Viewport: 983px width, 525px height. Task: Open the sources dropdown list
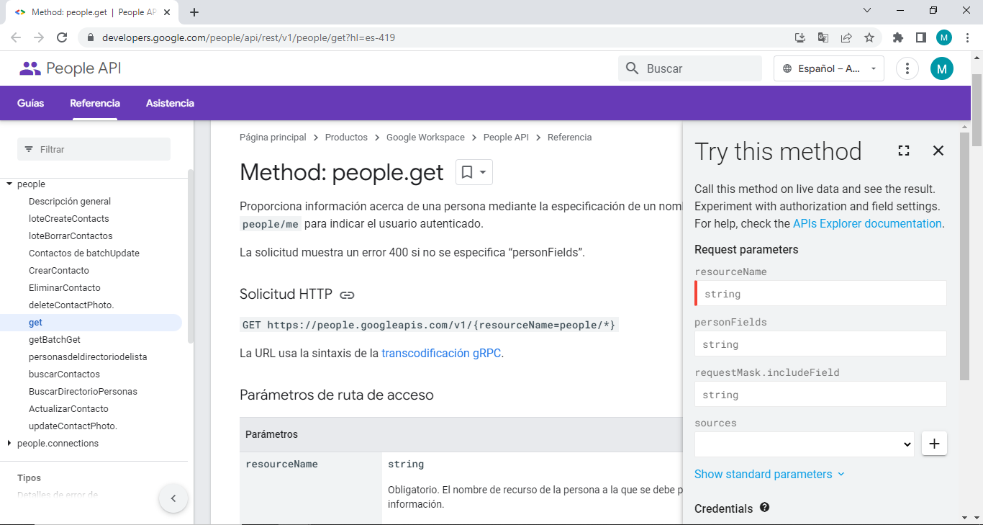(804, 444)
